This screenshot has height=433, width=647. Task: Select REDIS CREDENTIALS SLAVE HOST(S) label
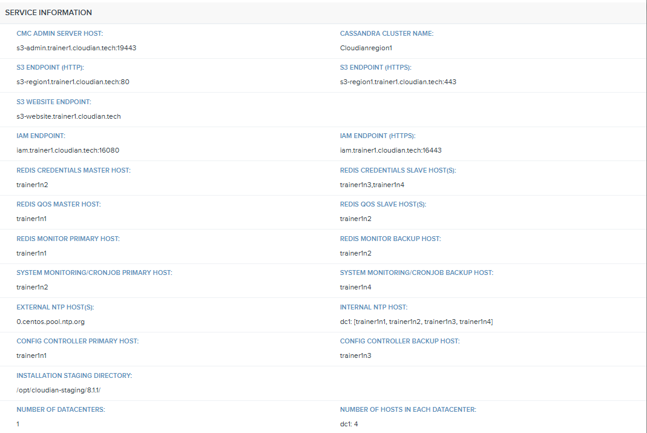[398, 171]
